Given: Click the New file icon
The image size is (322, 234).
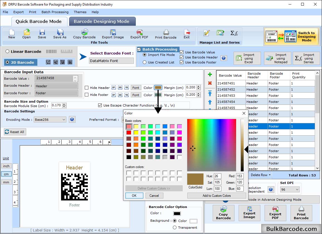Looking at the screenshot, I should 12,34.
